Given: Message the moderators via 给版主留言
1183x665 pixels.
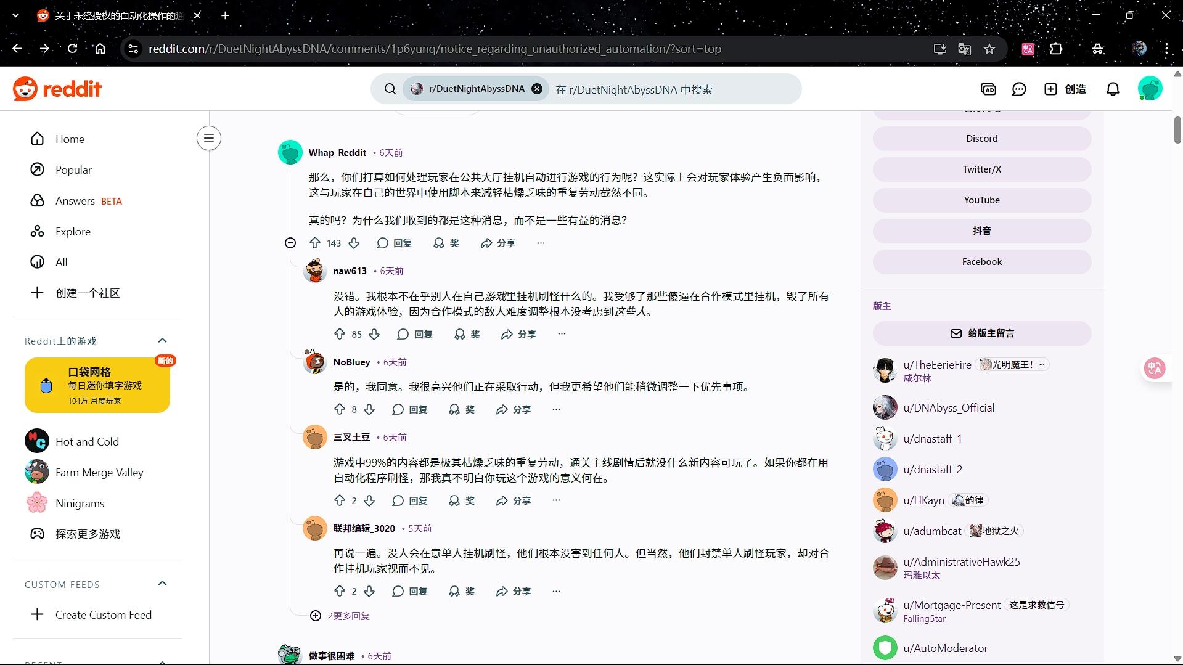Looking at the screenshot, I should point(981,333).
